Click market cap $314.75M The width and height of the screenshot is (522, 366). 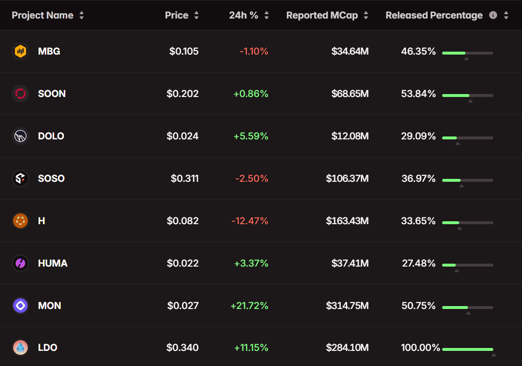tap(347, 306)
